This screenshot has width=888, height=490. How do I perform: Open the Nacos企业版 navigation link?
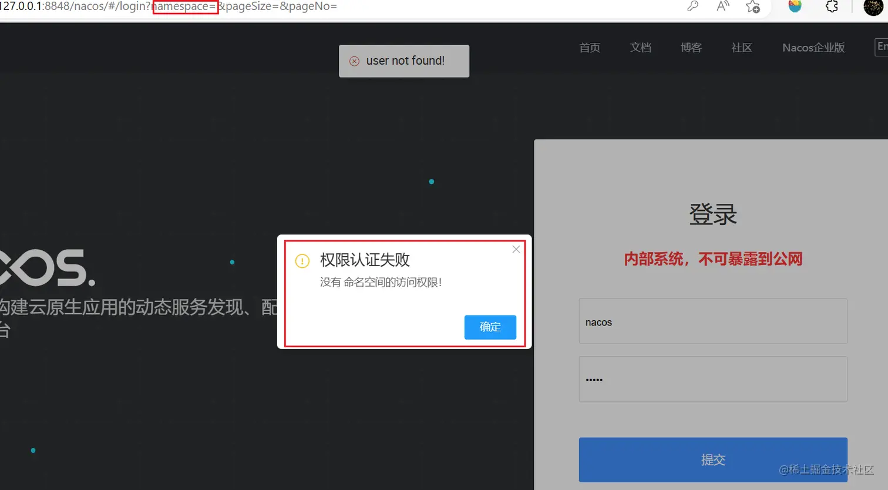pyautogui.click(x=813, y=48)
